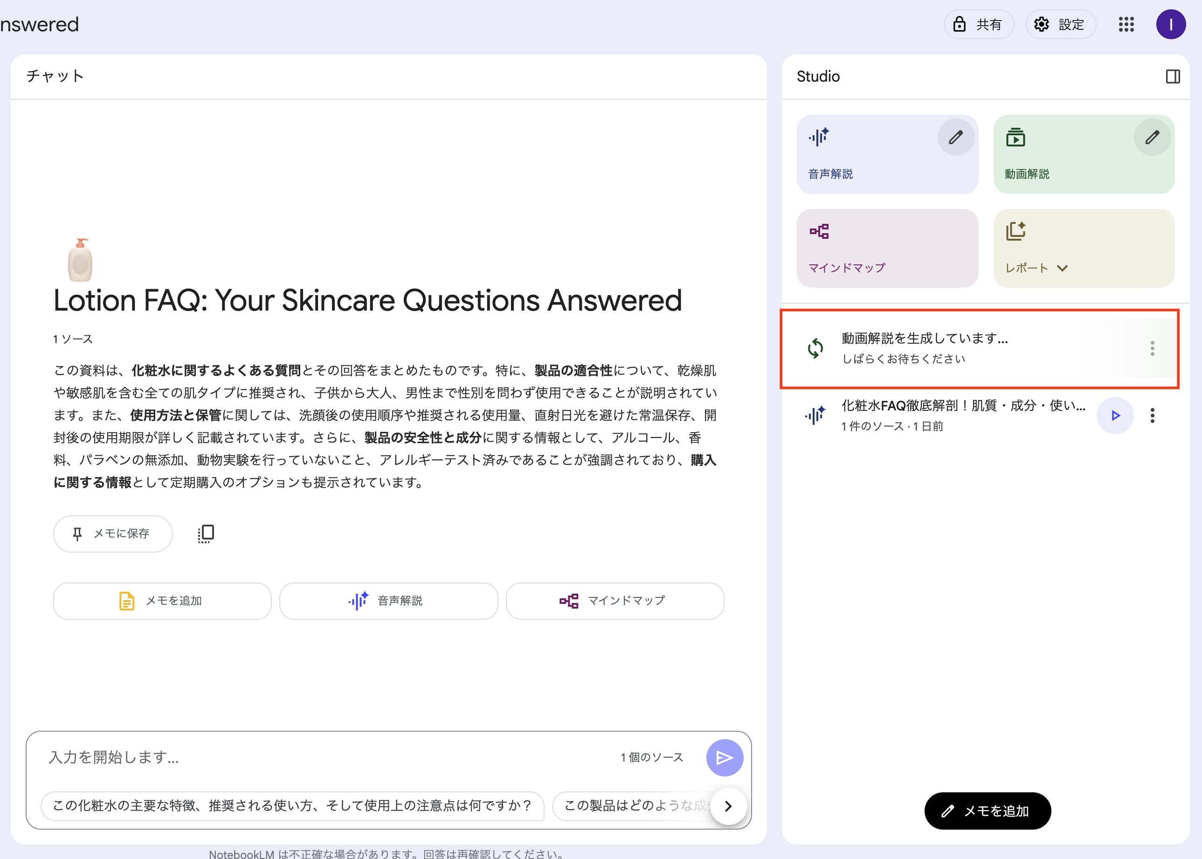Click the copy summary icon
Screen dimensions: 1202x859
pos(206,533)
